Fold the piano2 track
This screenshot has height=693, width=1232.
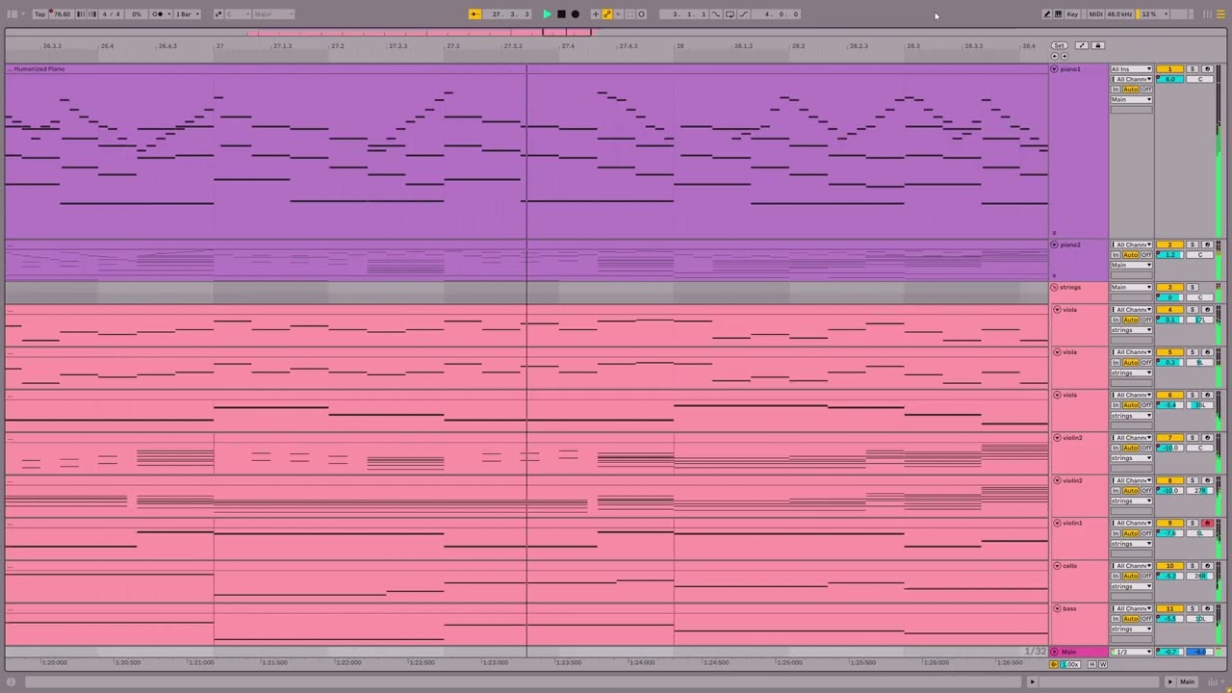(1054, 244)
